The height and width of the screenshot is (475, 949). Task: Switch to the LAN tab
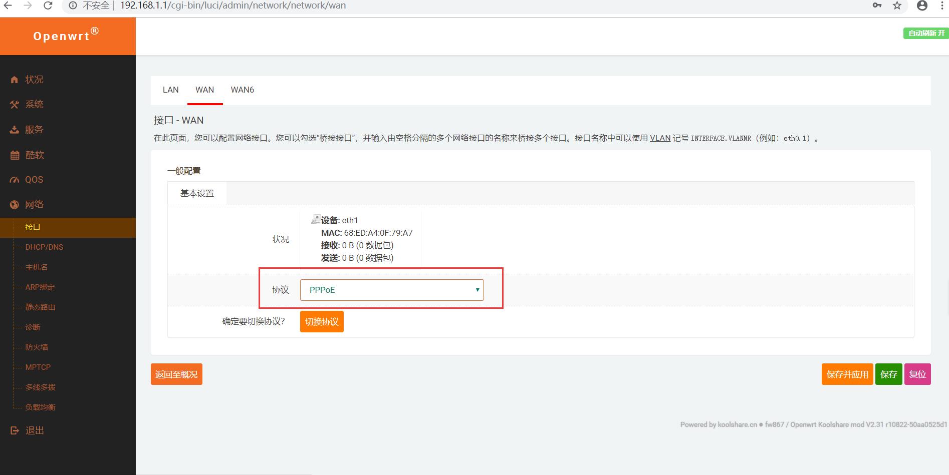tap(170, 90)
